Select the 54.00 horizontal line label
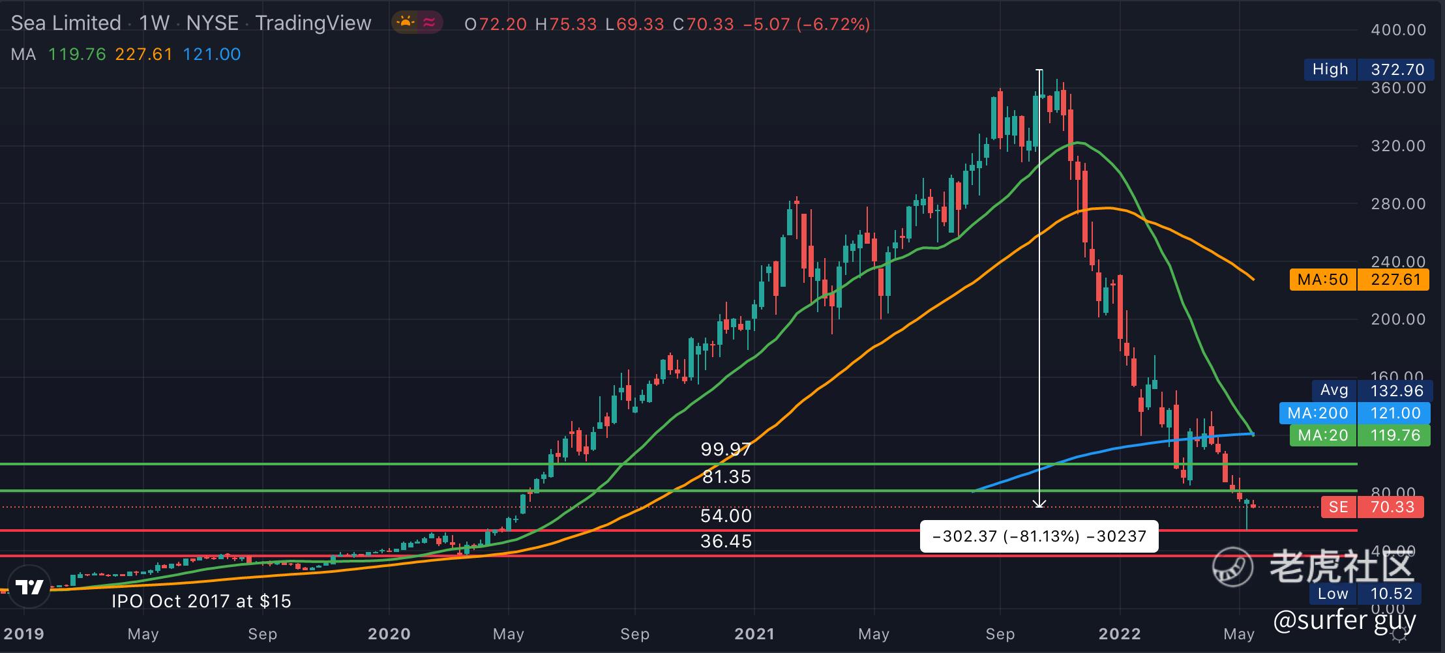 pyautogui.click(x=726, y=516)
